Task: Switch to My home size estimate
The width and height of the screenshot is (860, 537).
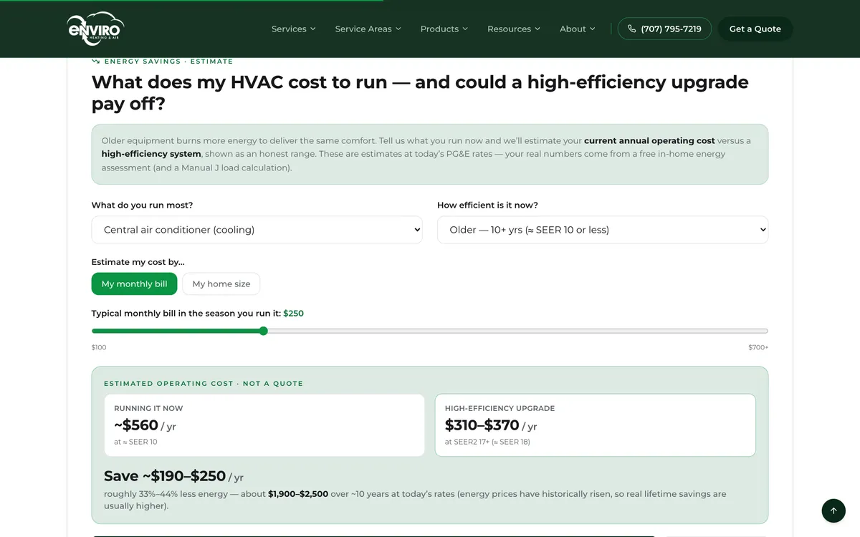Action: pos(221,284)
